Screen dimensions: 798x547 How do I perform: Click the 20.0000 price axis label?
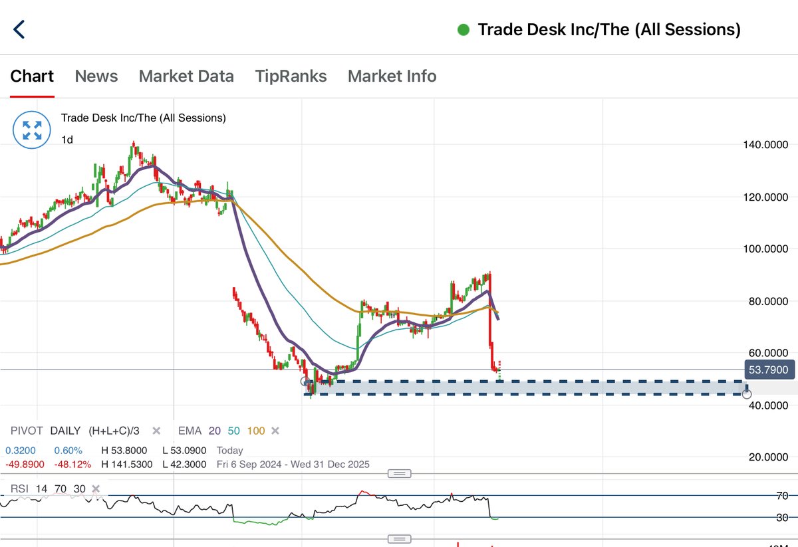769,457
